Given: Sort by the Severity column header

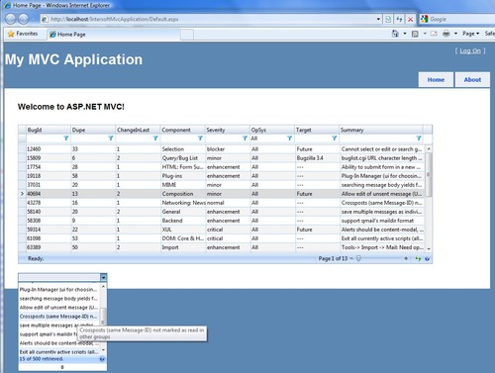Looking at the screenshot, I should (x=228, y=130).
